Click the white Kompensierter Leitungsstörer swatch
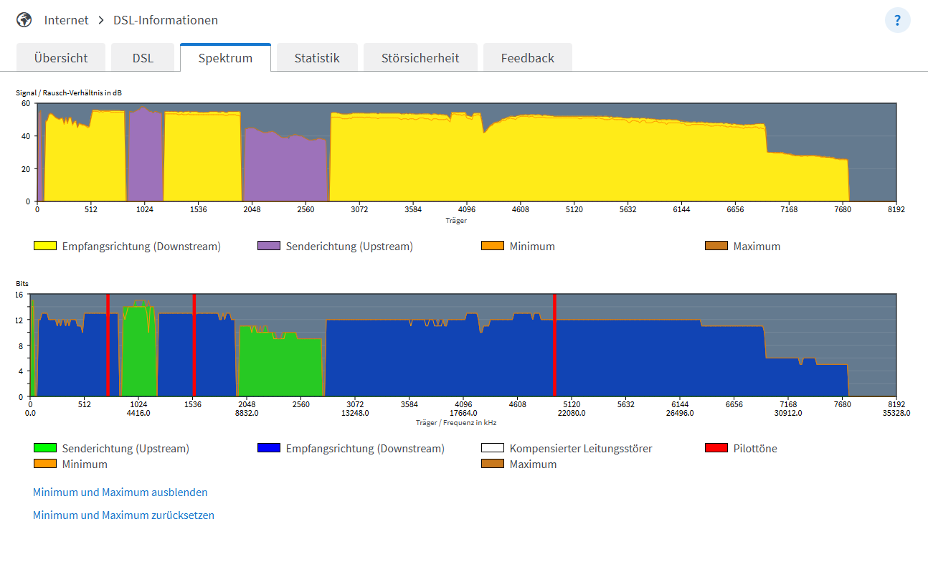This screenshot has height=562, width=928. (493, 448)
